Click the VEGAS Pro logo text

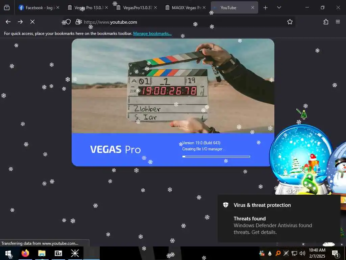116,150
